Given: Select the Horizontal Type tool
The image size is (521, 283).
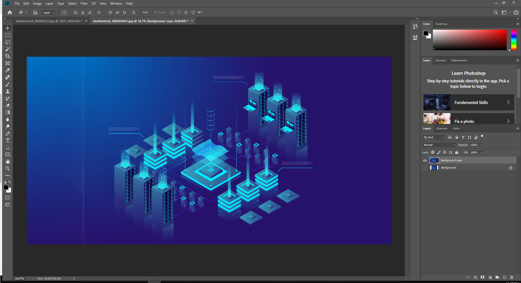Looking at the screenshot, I should (x=8, y=140).
